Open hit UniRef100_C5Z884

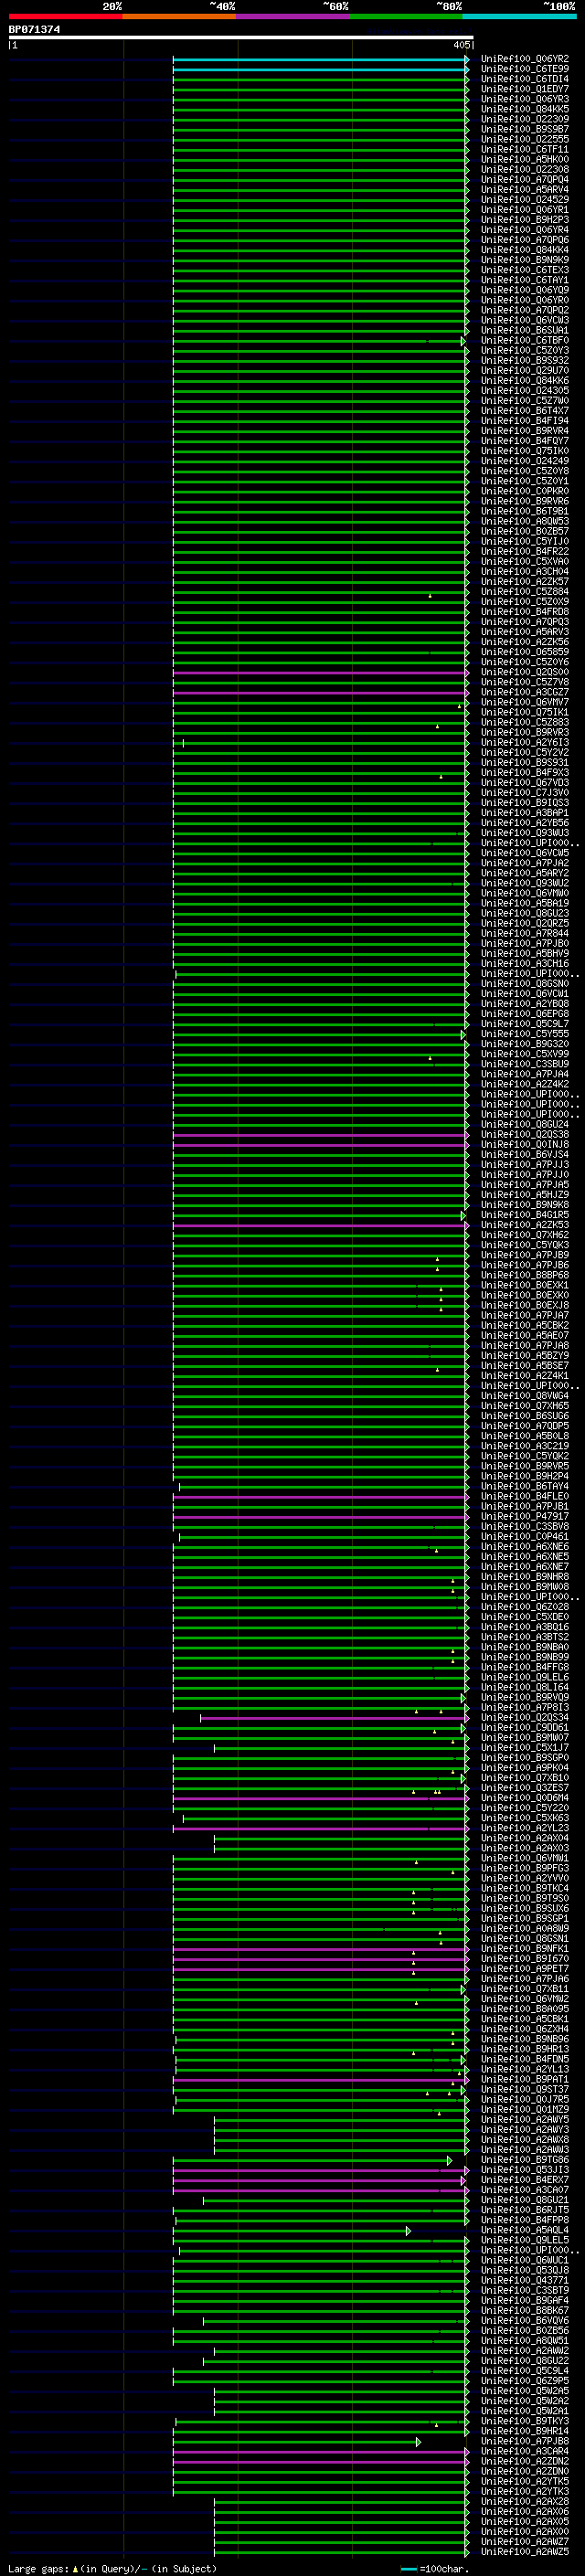click(524, 592)
